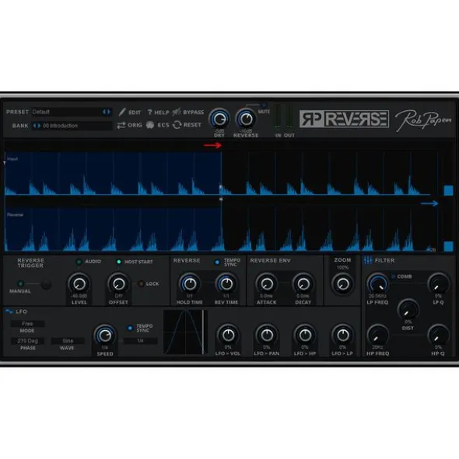
Task: Click the Edit pencil icon
Action: (x=122, y=112)
